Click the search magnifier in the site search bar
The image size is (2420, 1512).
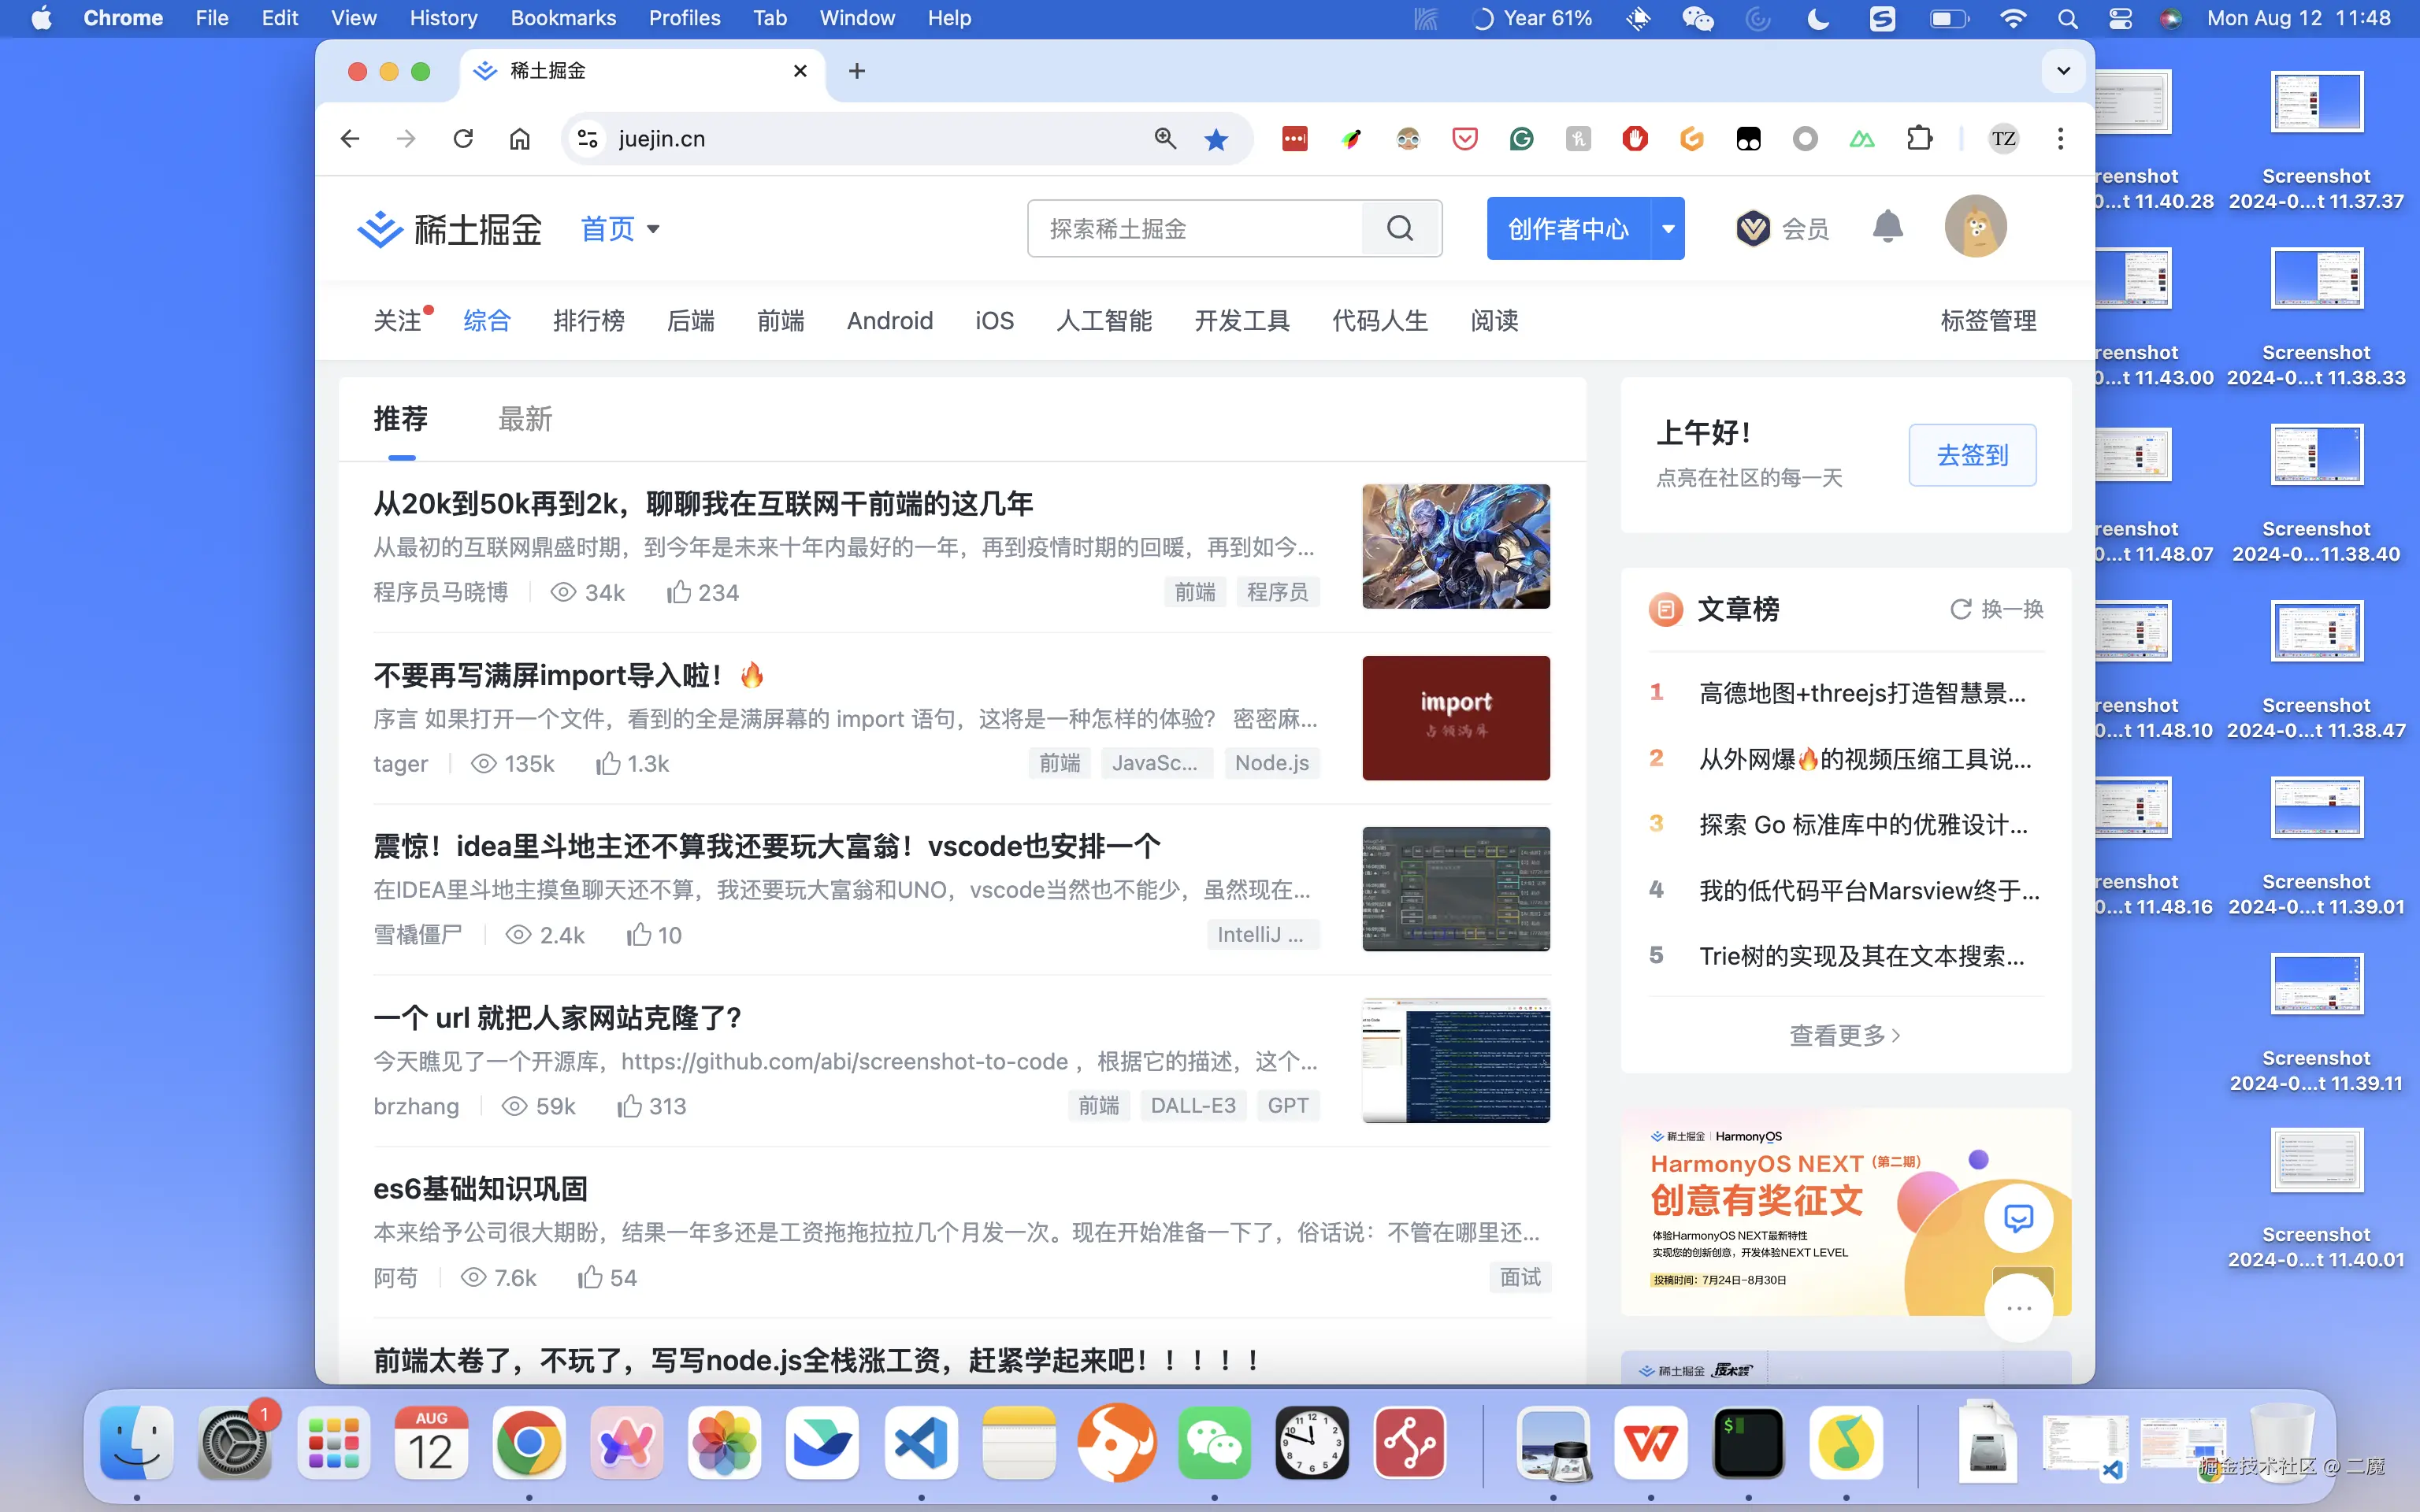pos(1401,228)
